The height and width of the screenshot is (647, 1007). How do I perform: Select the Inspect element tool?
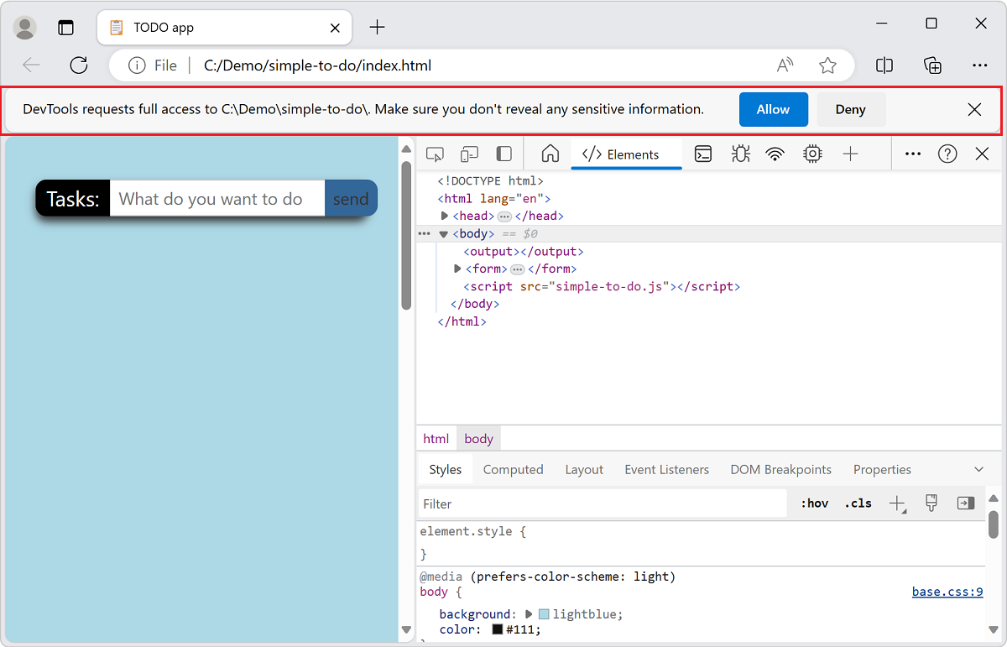click(435, 154)
